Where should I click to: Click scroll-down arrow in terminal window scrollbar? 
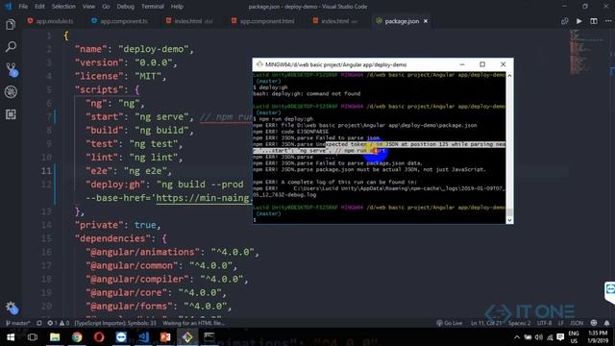(509, 220)
